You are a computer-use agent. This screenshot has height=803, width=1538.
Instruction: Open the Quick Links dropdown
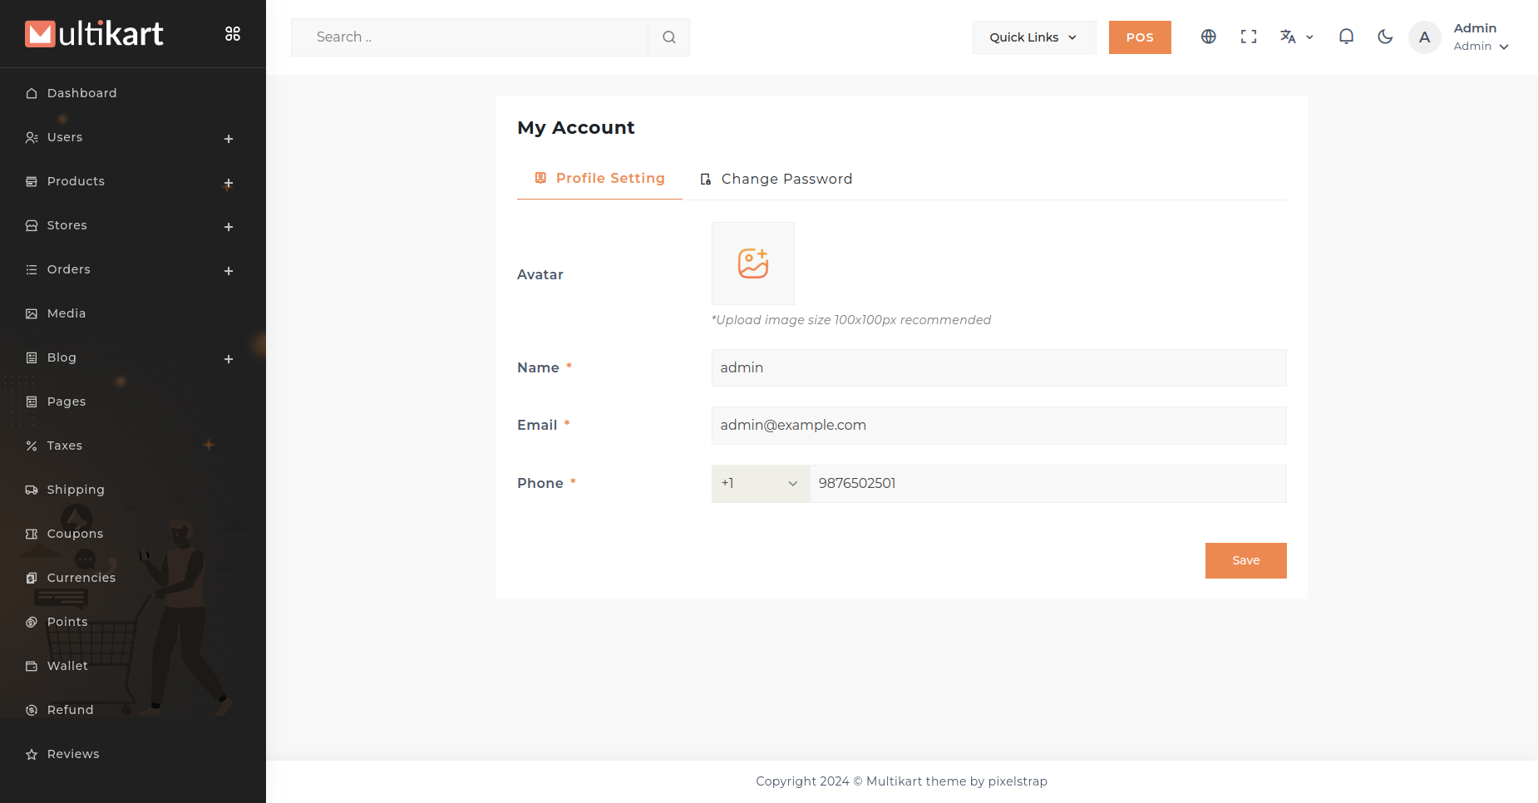1033,37
